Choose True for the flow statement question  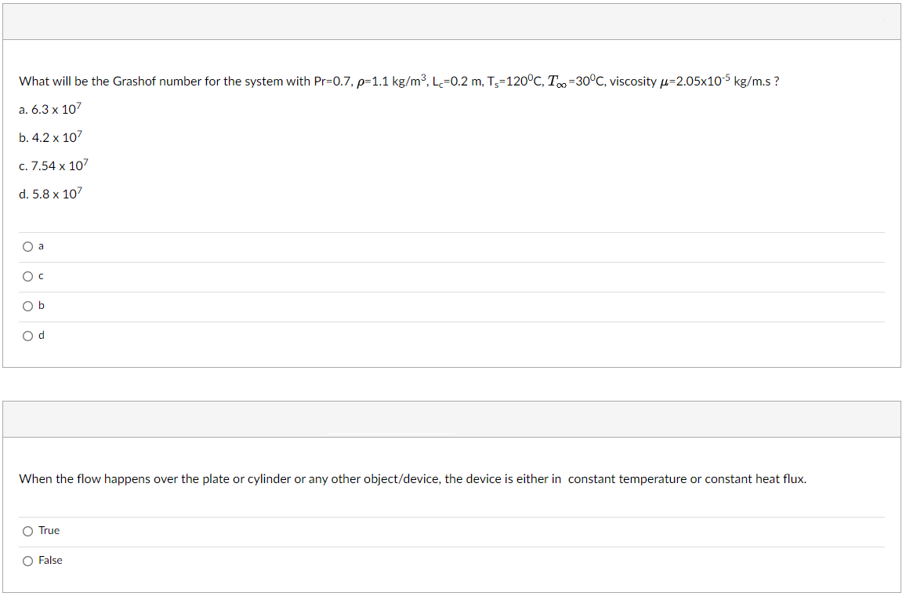click(x=27, y=530)
